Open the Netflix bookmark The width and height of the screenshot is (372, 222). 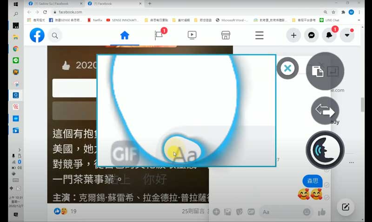pos(95,20)
